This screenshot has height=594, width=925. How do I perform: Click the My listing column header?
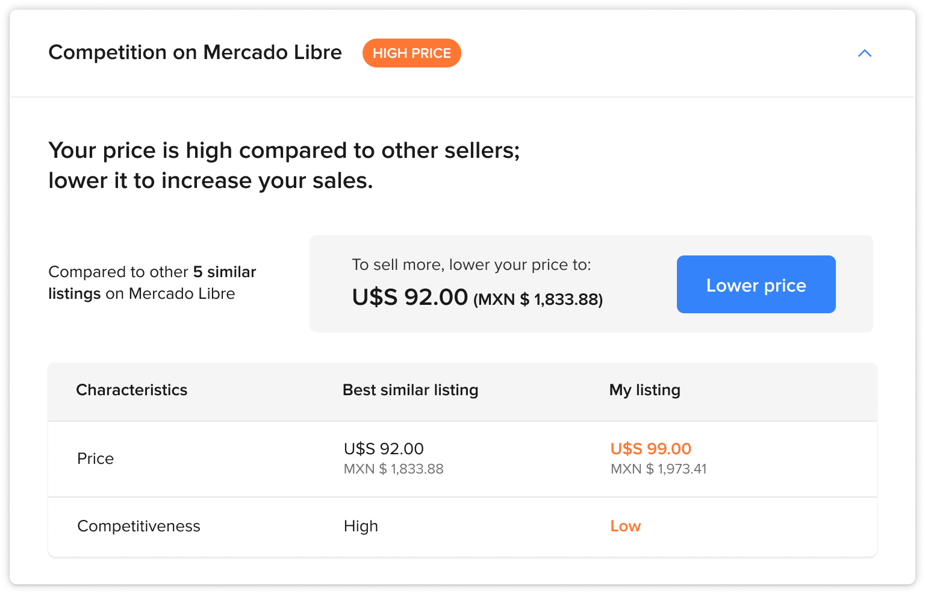(645, 390)
